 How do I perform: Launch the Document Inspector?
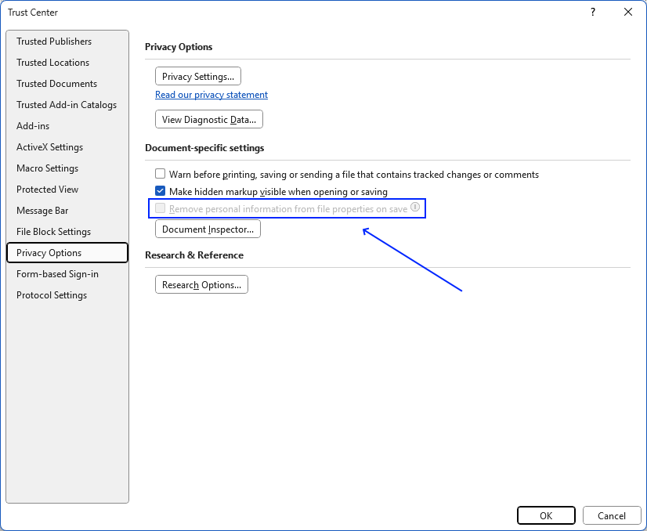click(207, 228)
